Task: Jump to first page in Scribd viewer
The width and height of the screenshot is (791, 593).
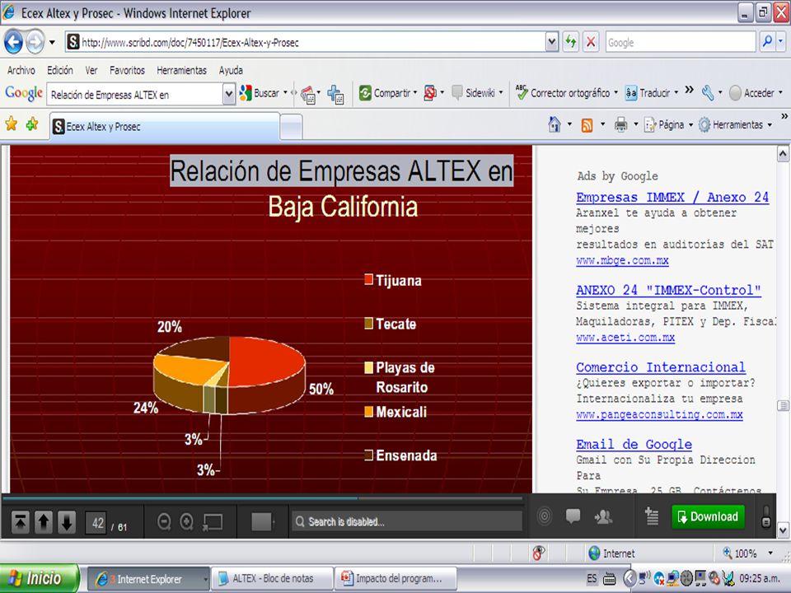Action: point(20,522)
